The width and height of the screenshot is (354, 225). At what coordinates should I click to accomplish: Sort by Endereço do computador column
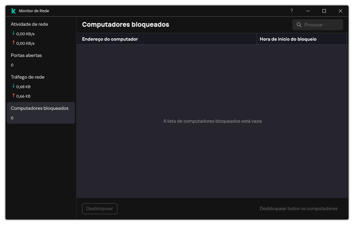point(110,39)
